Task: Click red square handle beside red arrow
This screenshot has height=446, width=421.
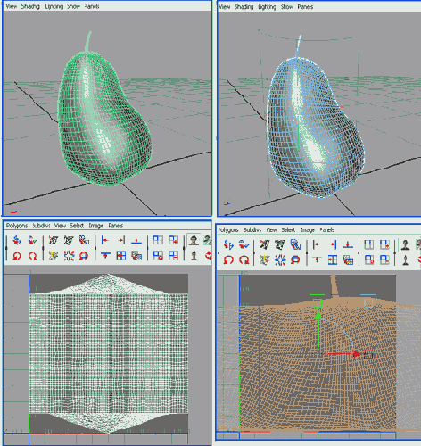Action: click(368, 354)
